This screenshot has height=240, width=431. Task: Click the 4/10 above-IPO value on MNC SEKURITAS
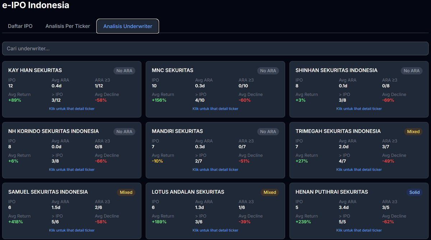(200, 100)
